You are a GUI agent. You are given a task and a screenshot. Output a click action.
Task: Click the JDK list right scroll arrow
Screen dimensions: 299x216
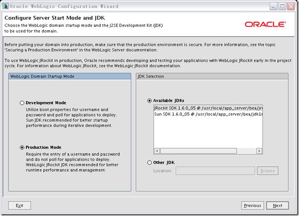pos(259,151)
